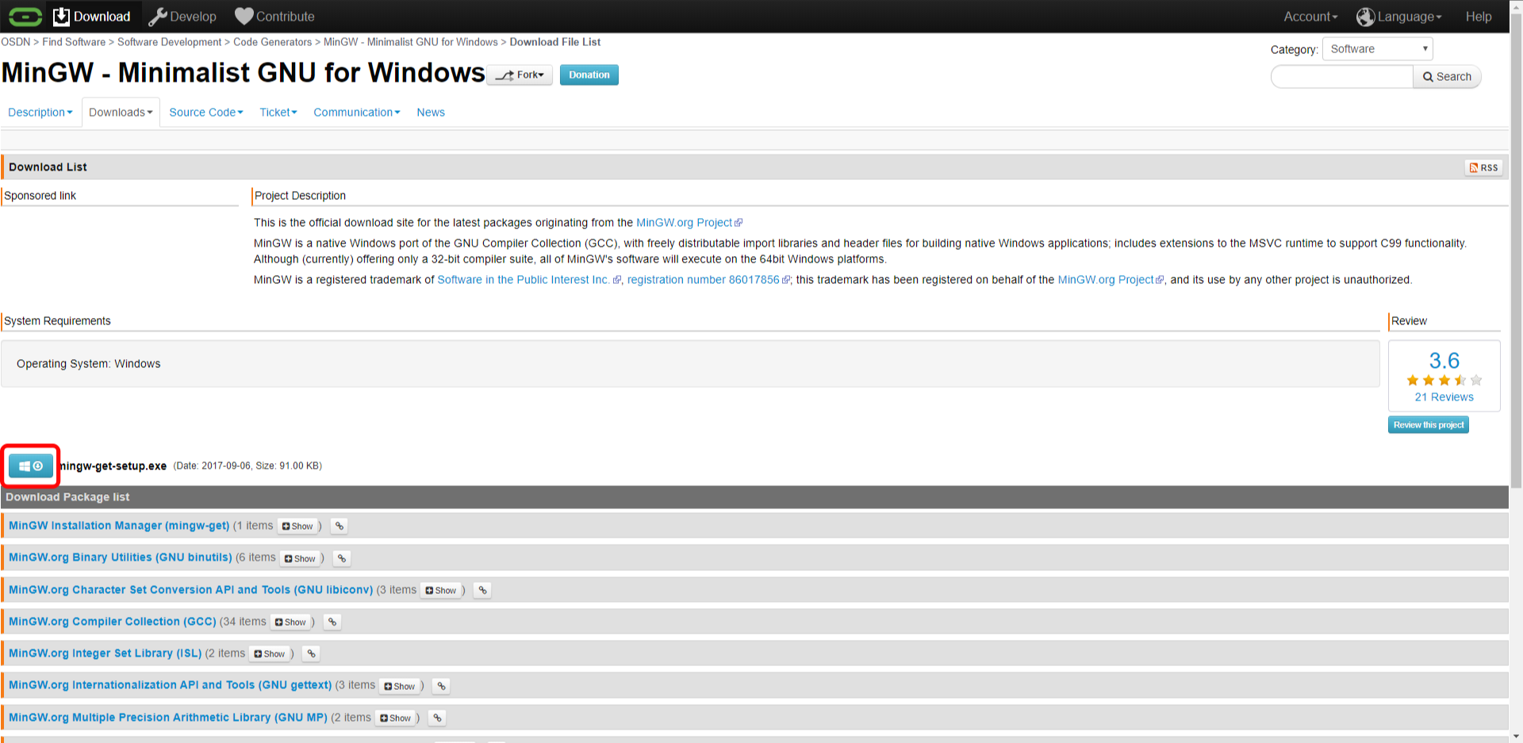This screenshot has height=743, width=1523.
Task: Open MinGW.org Integer Set Library (ISL) package
Action: 105,653
